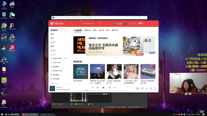This screenshot has width=207, height=116.
Task: Open OBS mixer channel three-dot menu
Action: tap(110, 94)
